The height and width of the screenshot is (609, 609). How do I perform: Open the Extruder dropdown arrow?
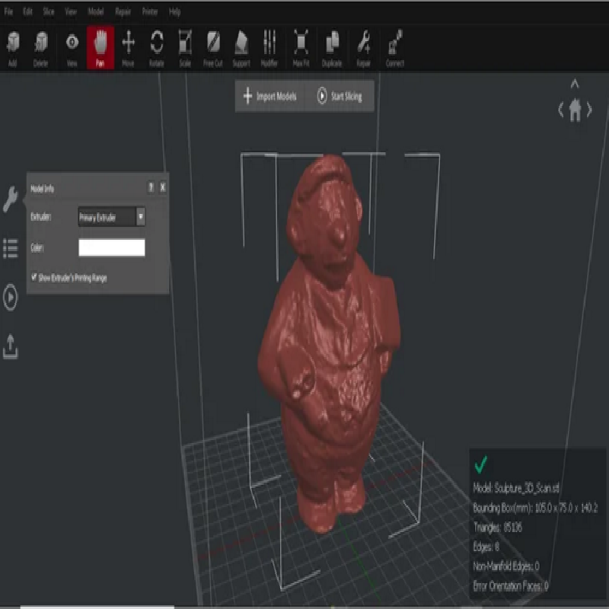(x=140, y=217)
